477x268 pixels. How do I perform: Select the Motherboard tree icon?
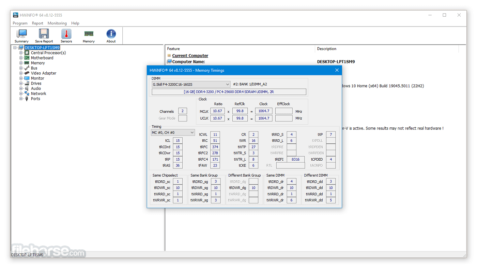click(x=27, y=58)
